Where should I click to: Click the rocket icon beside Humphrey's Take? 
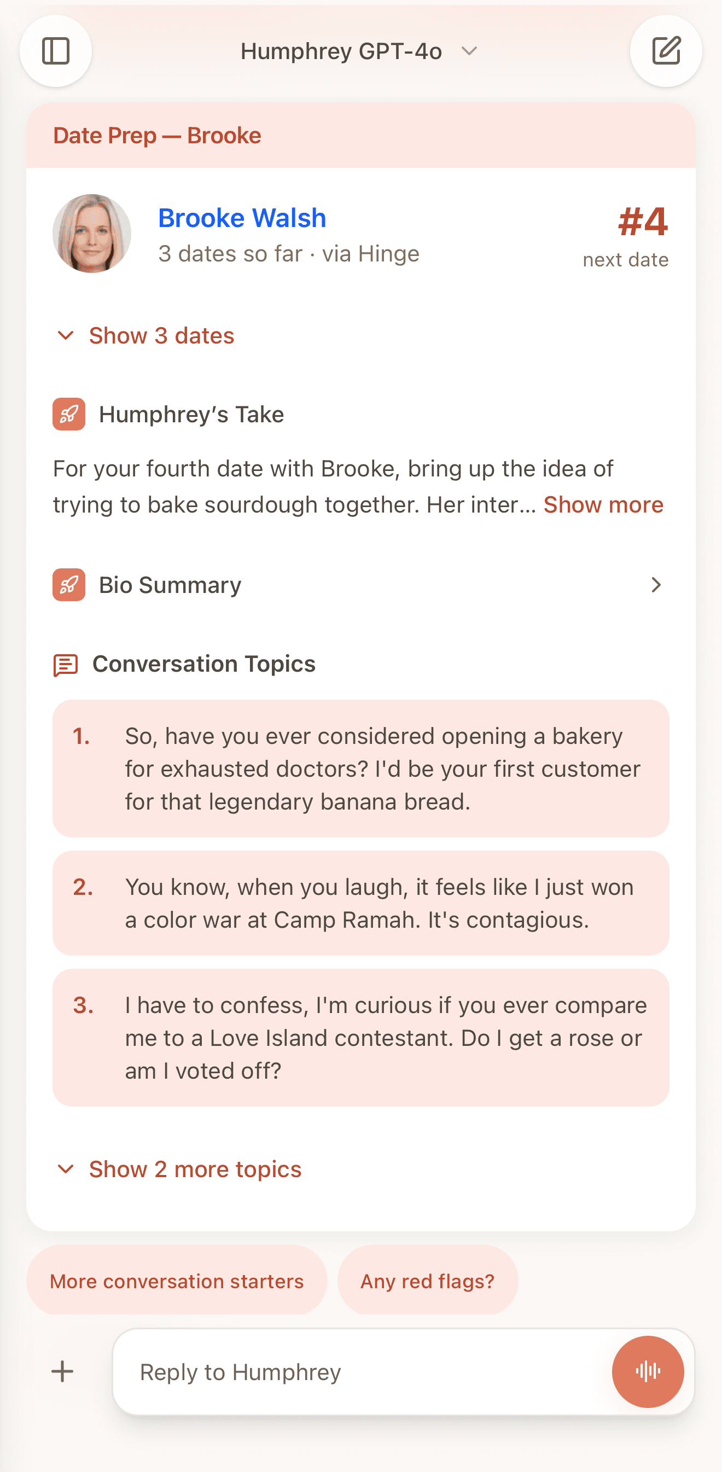tap(69, 414)
